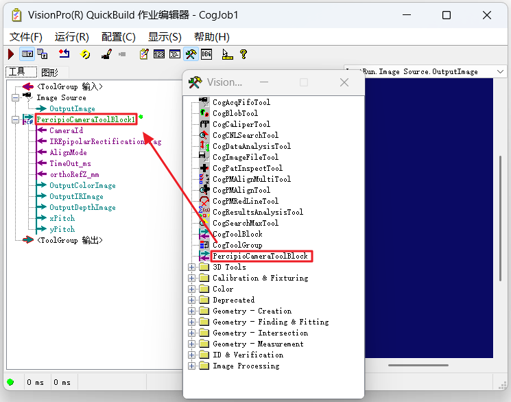Click the clipboard job properties toolbar icon
Viewport: 511px width, 402px height.
click(144, 54)
